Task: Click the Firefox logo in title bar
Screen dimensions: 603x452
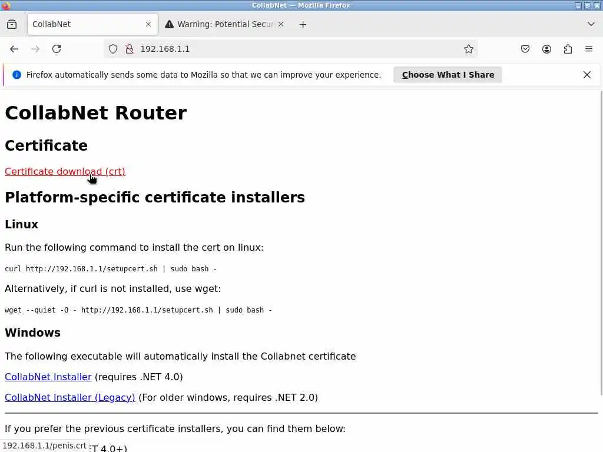Action: tap(6, 5)
